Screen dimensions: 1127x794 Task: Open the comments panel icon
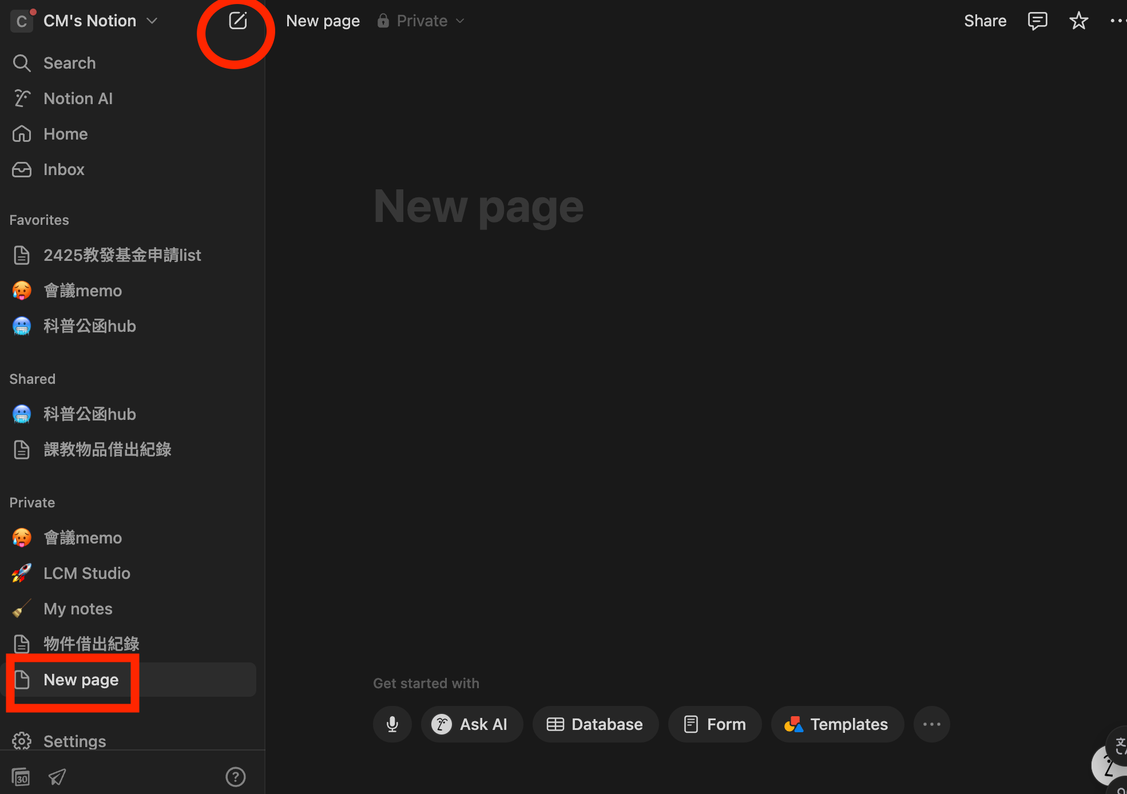(1037, 21)
